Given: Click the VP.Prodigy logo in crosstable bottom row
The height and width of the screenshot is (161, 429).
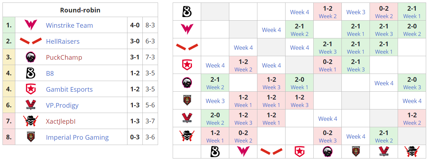Looking at the screenshot, I should click(384, 152).
